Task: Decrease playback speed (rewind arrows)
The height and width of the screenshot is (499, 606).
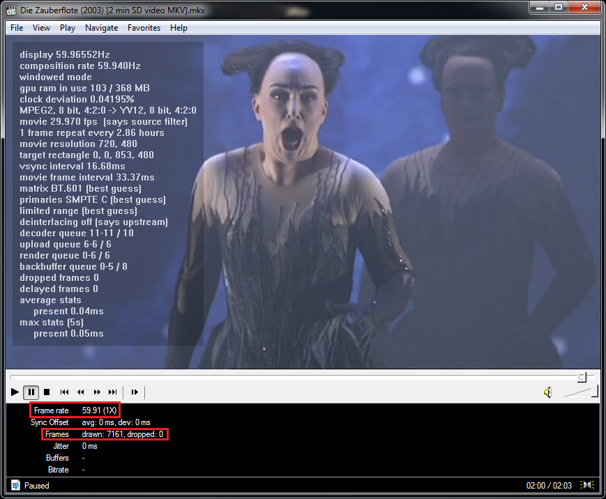Action: (x=81, y=392)
